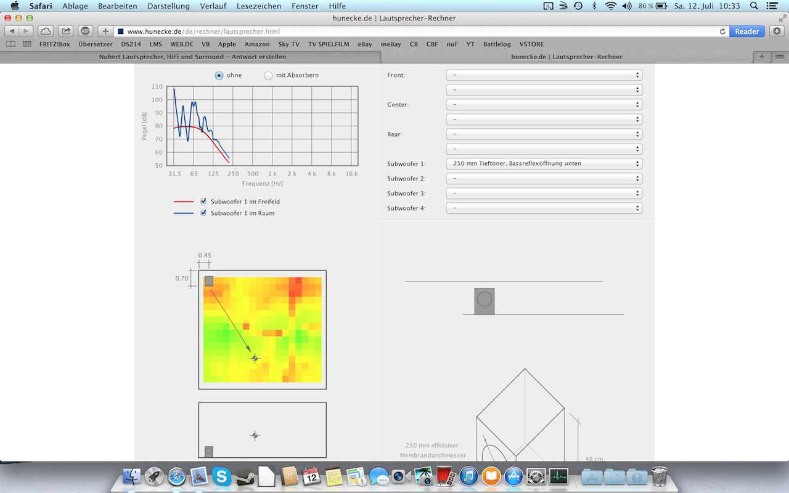Select the 'ohne' radio button
The width and height of the screenshot is (789, 493).
[219, 75]
